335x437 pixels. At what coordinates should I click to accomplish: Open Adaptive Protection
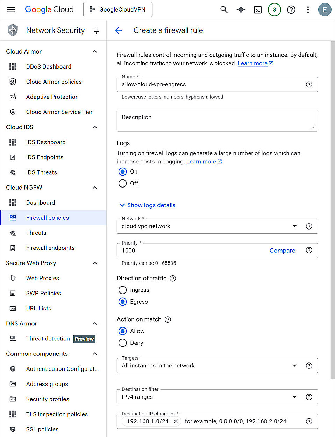coord(52,97)
